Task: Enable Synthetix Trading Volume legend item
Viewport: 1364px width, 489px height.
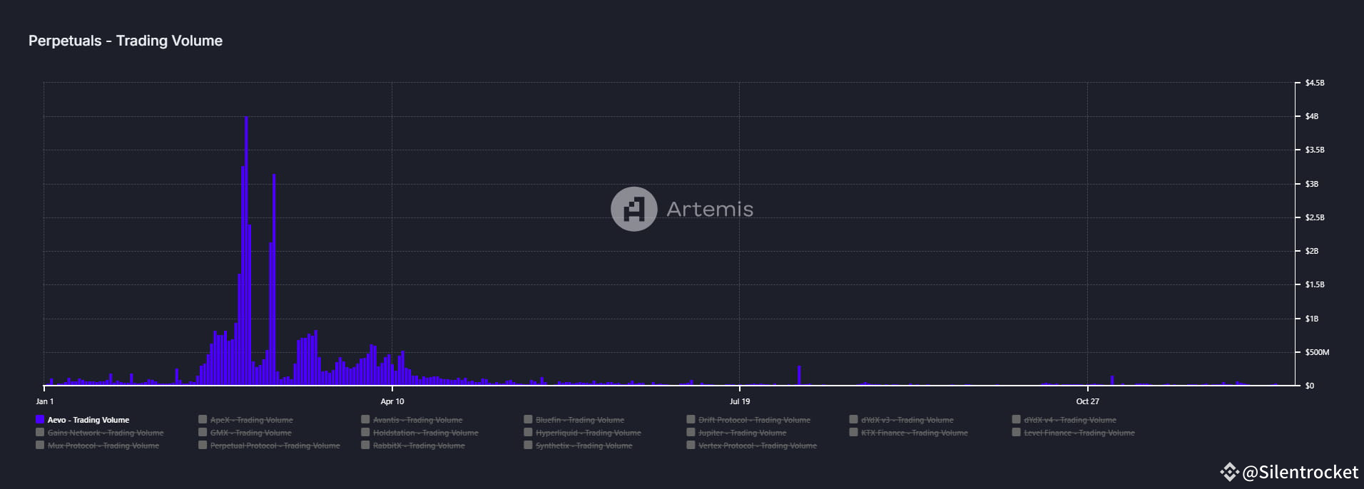Action: coord(578,446)
